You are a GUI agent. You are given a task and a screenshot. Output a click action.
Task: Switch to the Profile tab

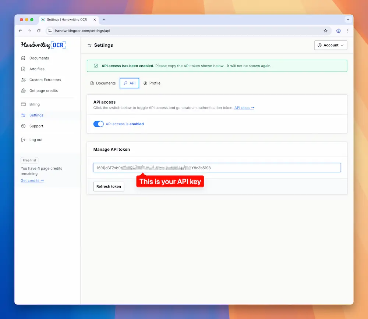152,83
